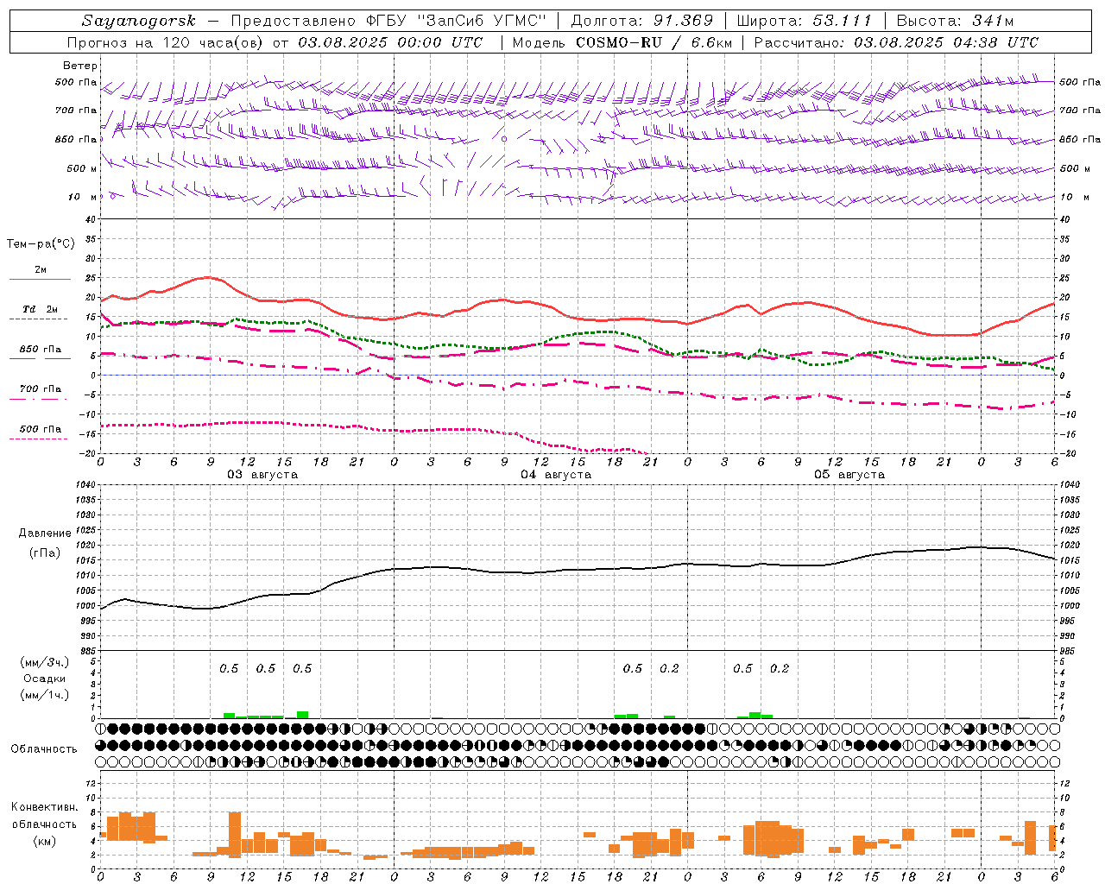Click the 'Облачность' cloudiness label
Viewport: 1105px width, 884px height.
click(x=44, y=749)
